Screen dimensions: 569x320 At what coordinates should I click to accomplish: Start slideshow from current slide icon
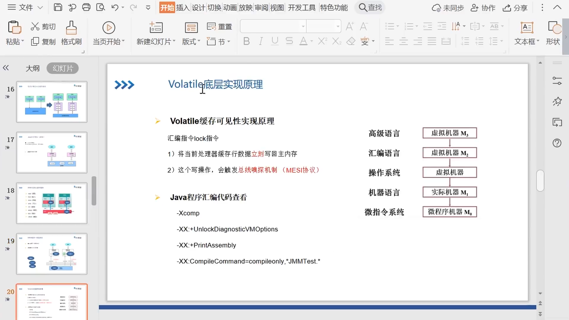click(109, 28)
